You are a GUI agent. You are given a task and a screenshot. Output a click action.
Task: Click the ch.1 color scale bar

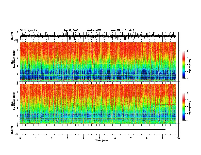coord(184,65)
